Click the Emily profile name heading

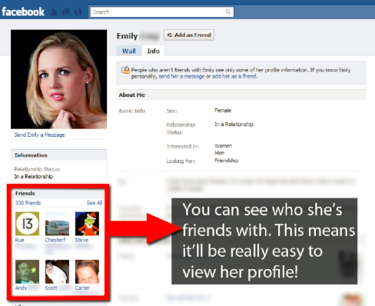(127, 36)
